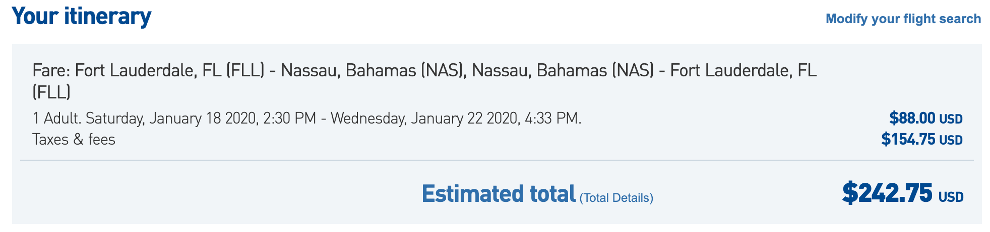Click the (FLL) code on second fare line

(x=51, y=92)
